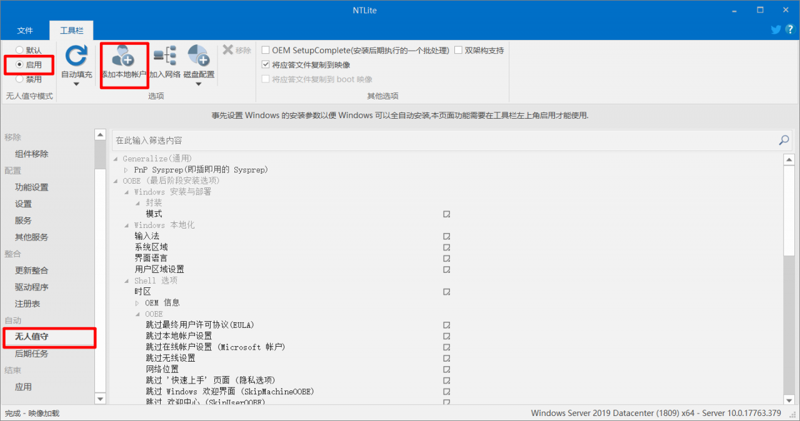This screenshot has height=421, width=800.
Task: Collapse the Shell 选项 node
Action: point(126,281)
